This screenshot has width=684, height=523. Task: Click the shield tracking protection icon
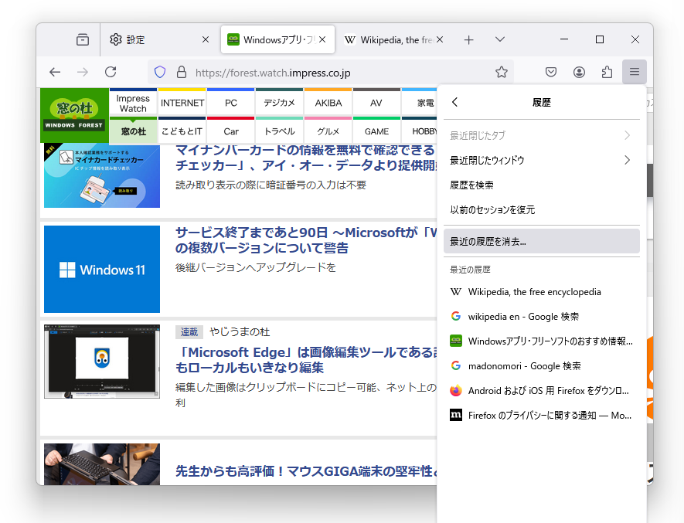pyautogui.click(x=160, y=72)
